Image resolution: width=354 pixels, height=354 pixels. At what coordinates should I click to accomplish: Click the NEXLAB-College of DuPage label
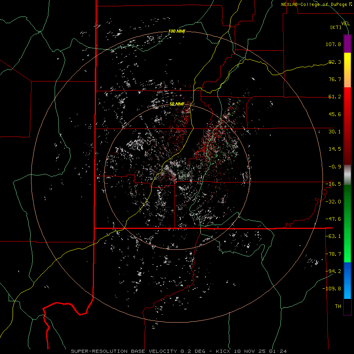316,4
